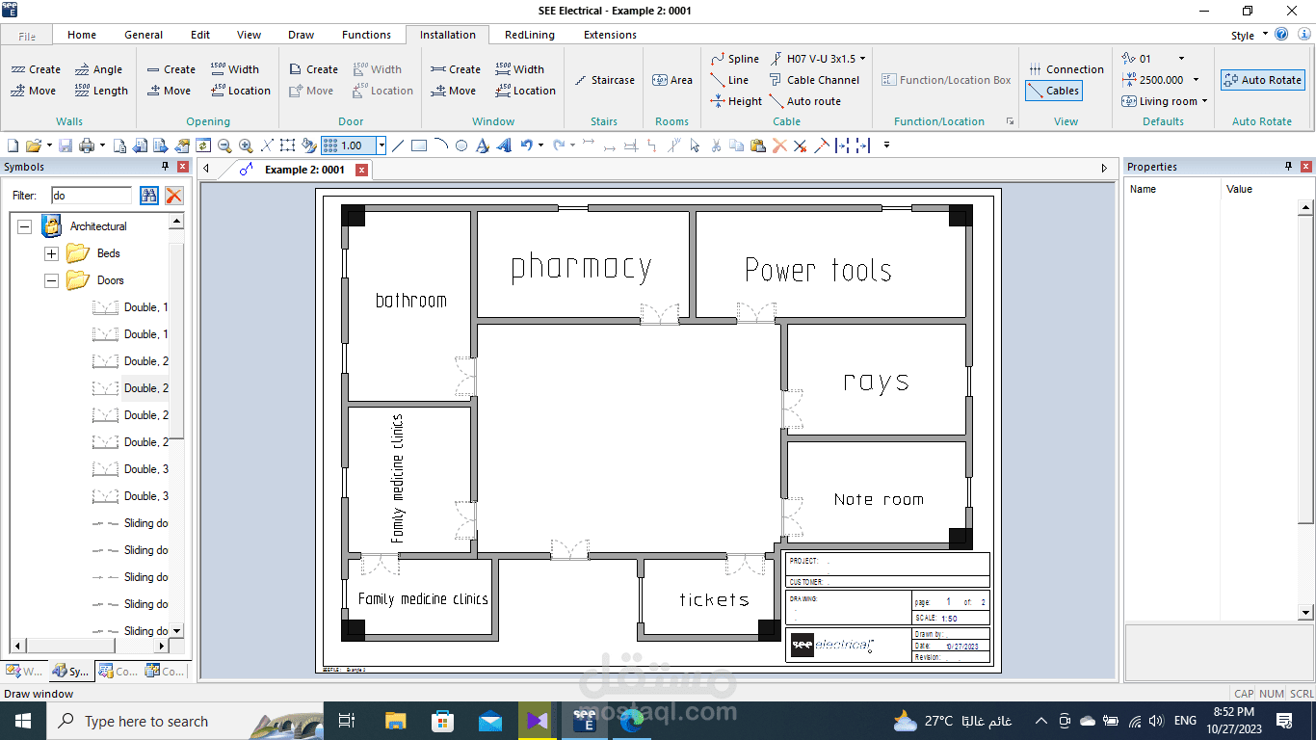Click the Walls Angle tool
The image size is (1316, 740).
point(98,69)
